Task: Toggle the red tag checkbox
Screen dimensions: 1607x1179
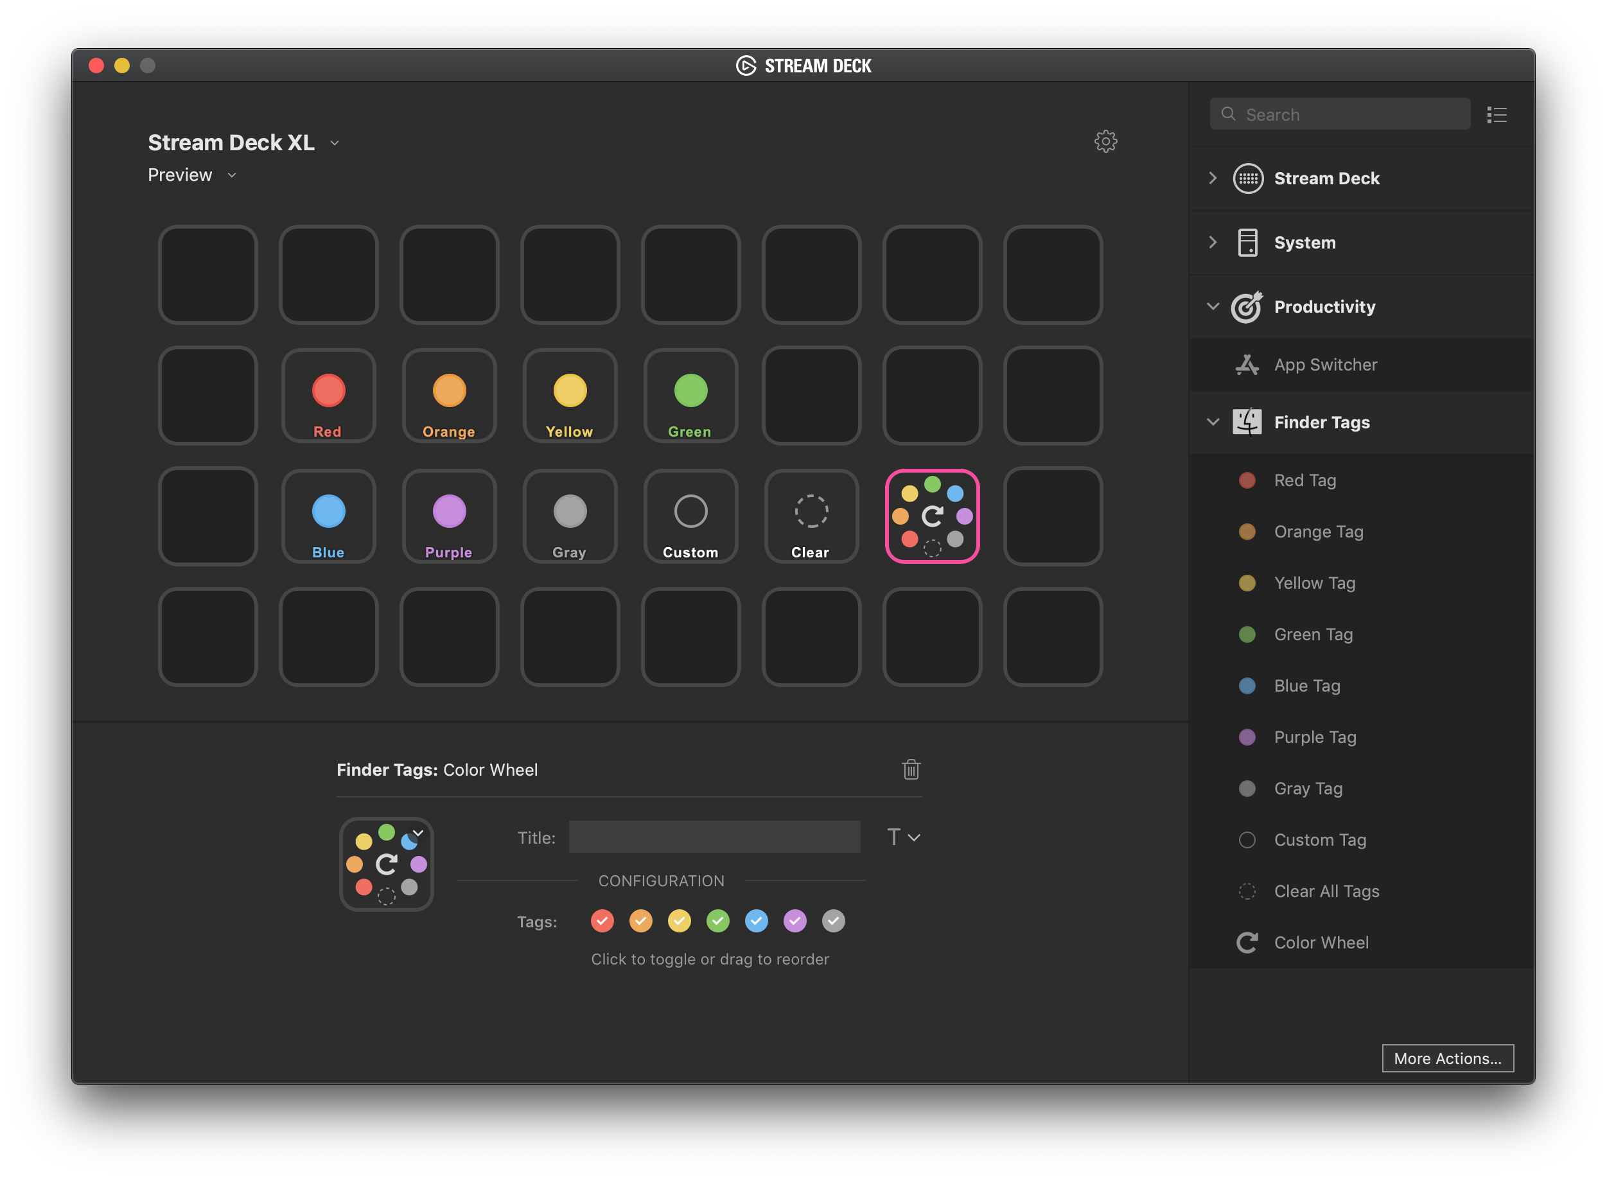Action: (602, 921)
